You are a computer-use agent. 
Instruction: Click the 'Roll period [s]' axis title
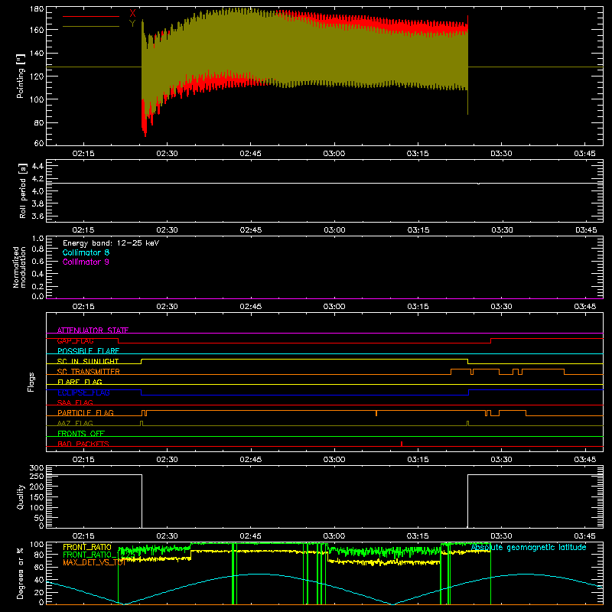click(x=23, y=190)
